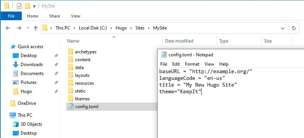
Task: Expand the chevron after 'This PC' breadcrumb
Action: tap(74, 28)
